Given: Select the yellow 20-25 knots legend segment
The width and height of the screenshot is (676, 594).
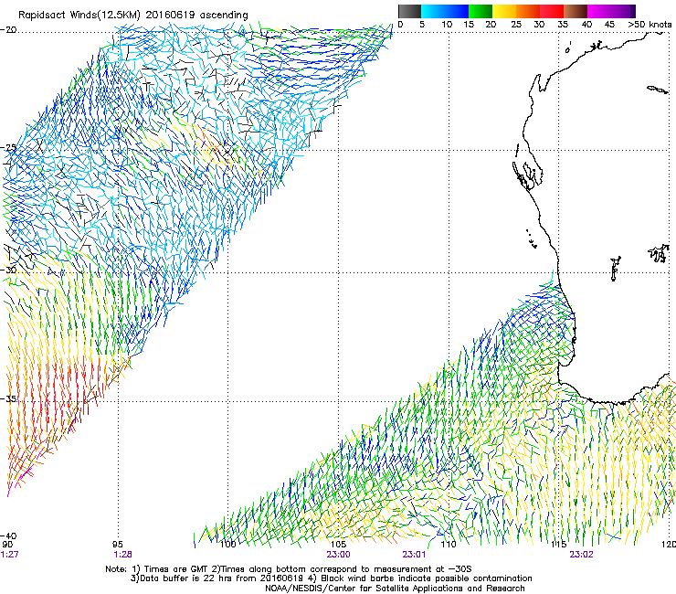Looking at the screenshot, I should [x=504, y=11].
